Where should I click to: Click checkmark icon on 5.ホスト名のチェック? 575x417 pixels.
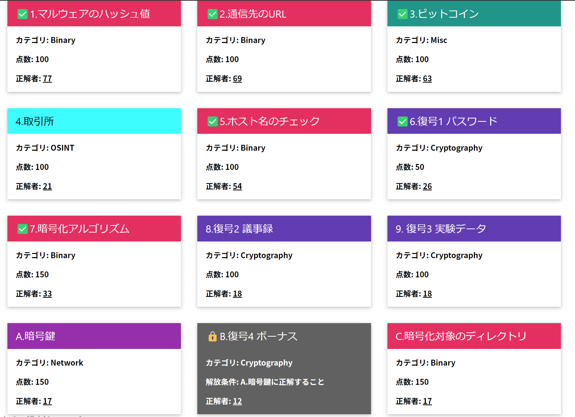[212, 122]
